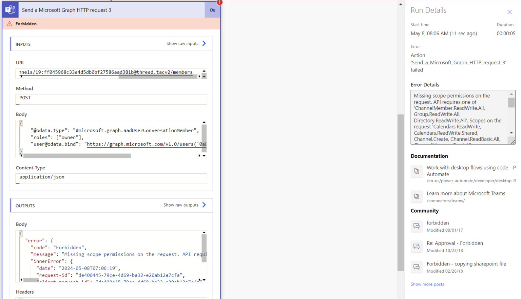
Task: Select the Teams connector icon
Action: click(10, 9)
